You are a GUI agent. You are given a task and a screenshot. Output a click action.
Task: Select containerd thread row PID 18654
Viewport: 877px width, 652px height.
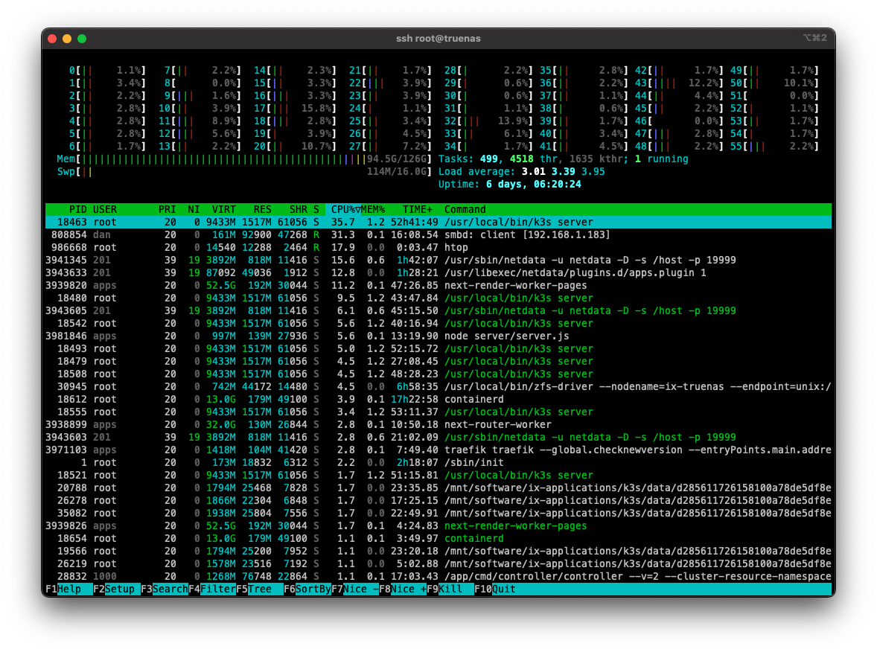(x=438, y=538)
